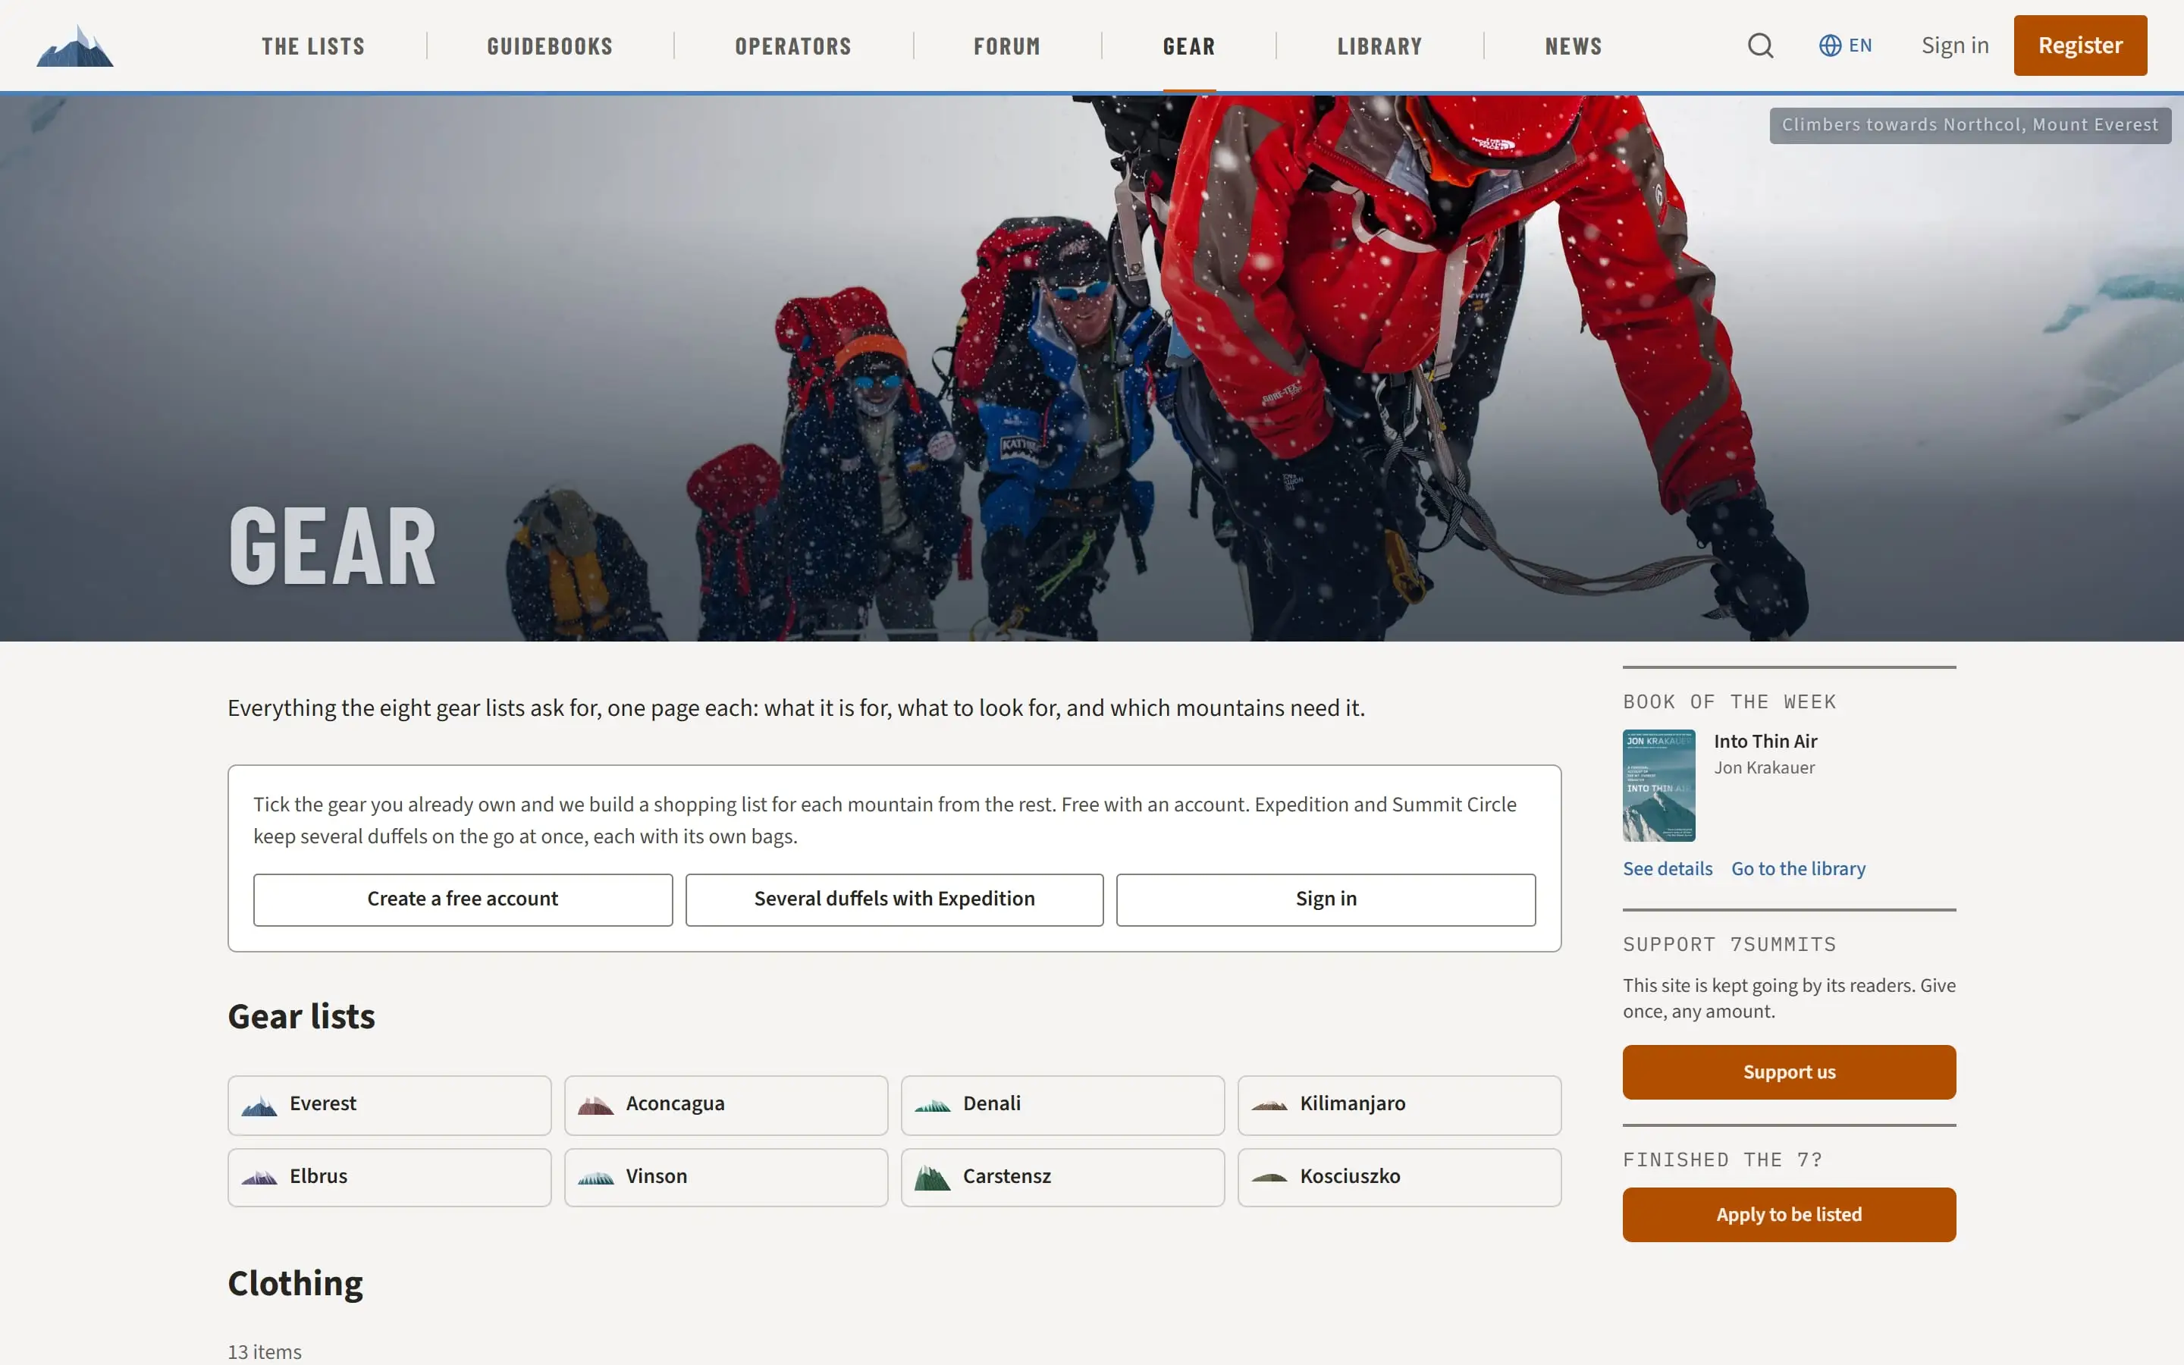Click the globe language icon
2184x1365 pixels.
tap(1829, 45)
